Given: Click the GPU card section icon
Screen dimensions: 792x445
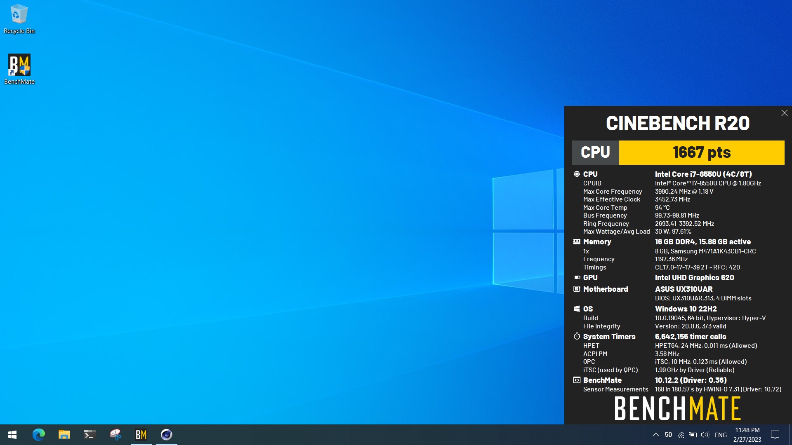Looking at the screenshot, I should [x=577, y=277].
